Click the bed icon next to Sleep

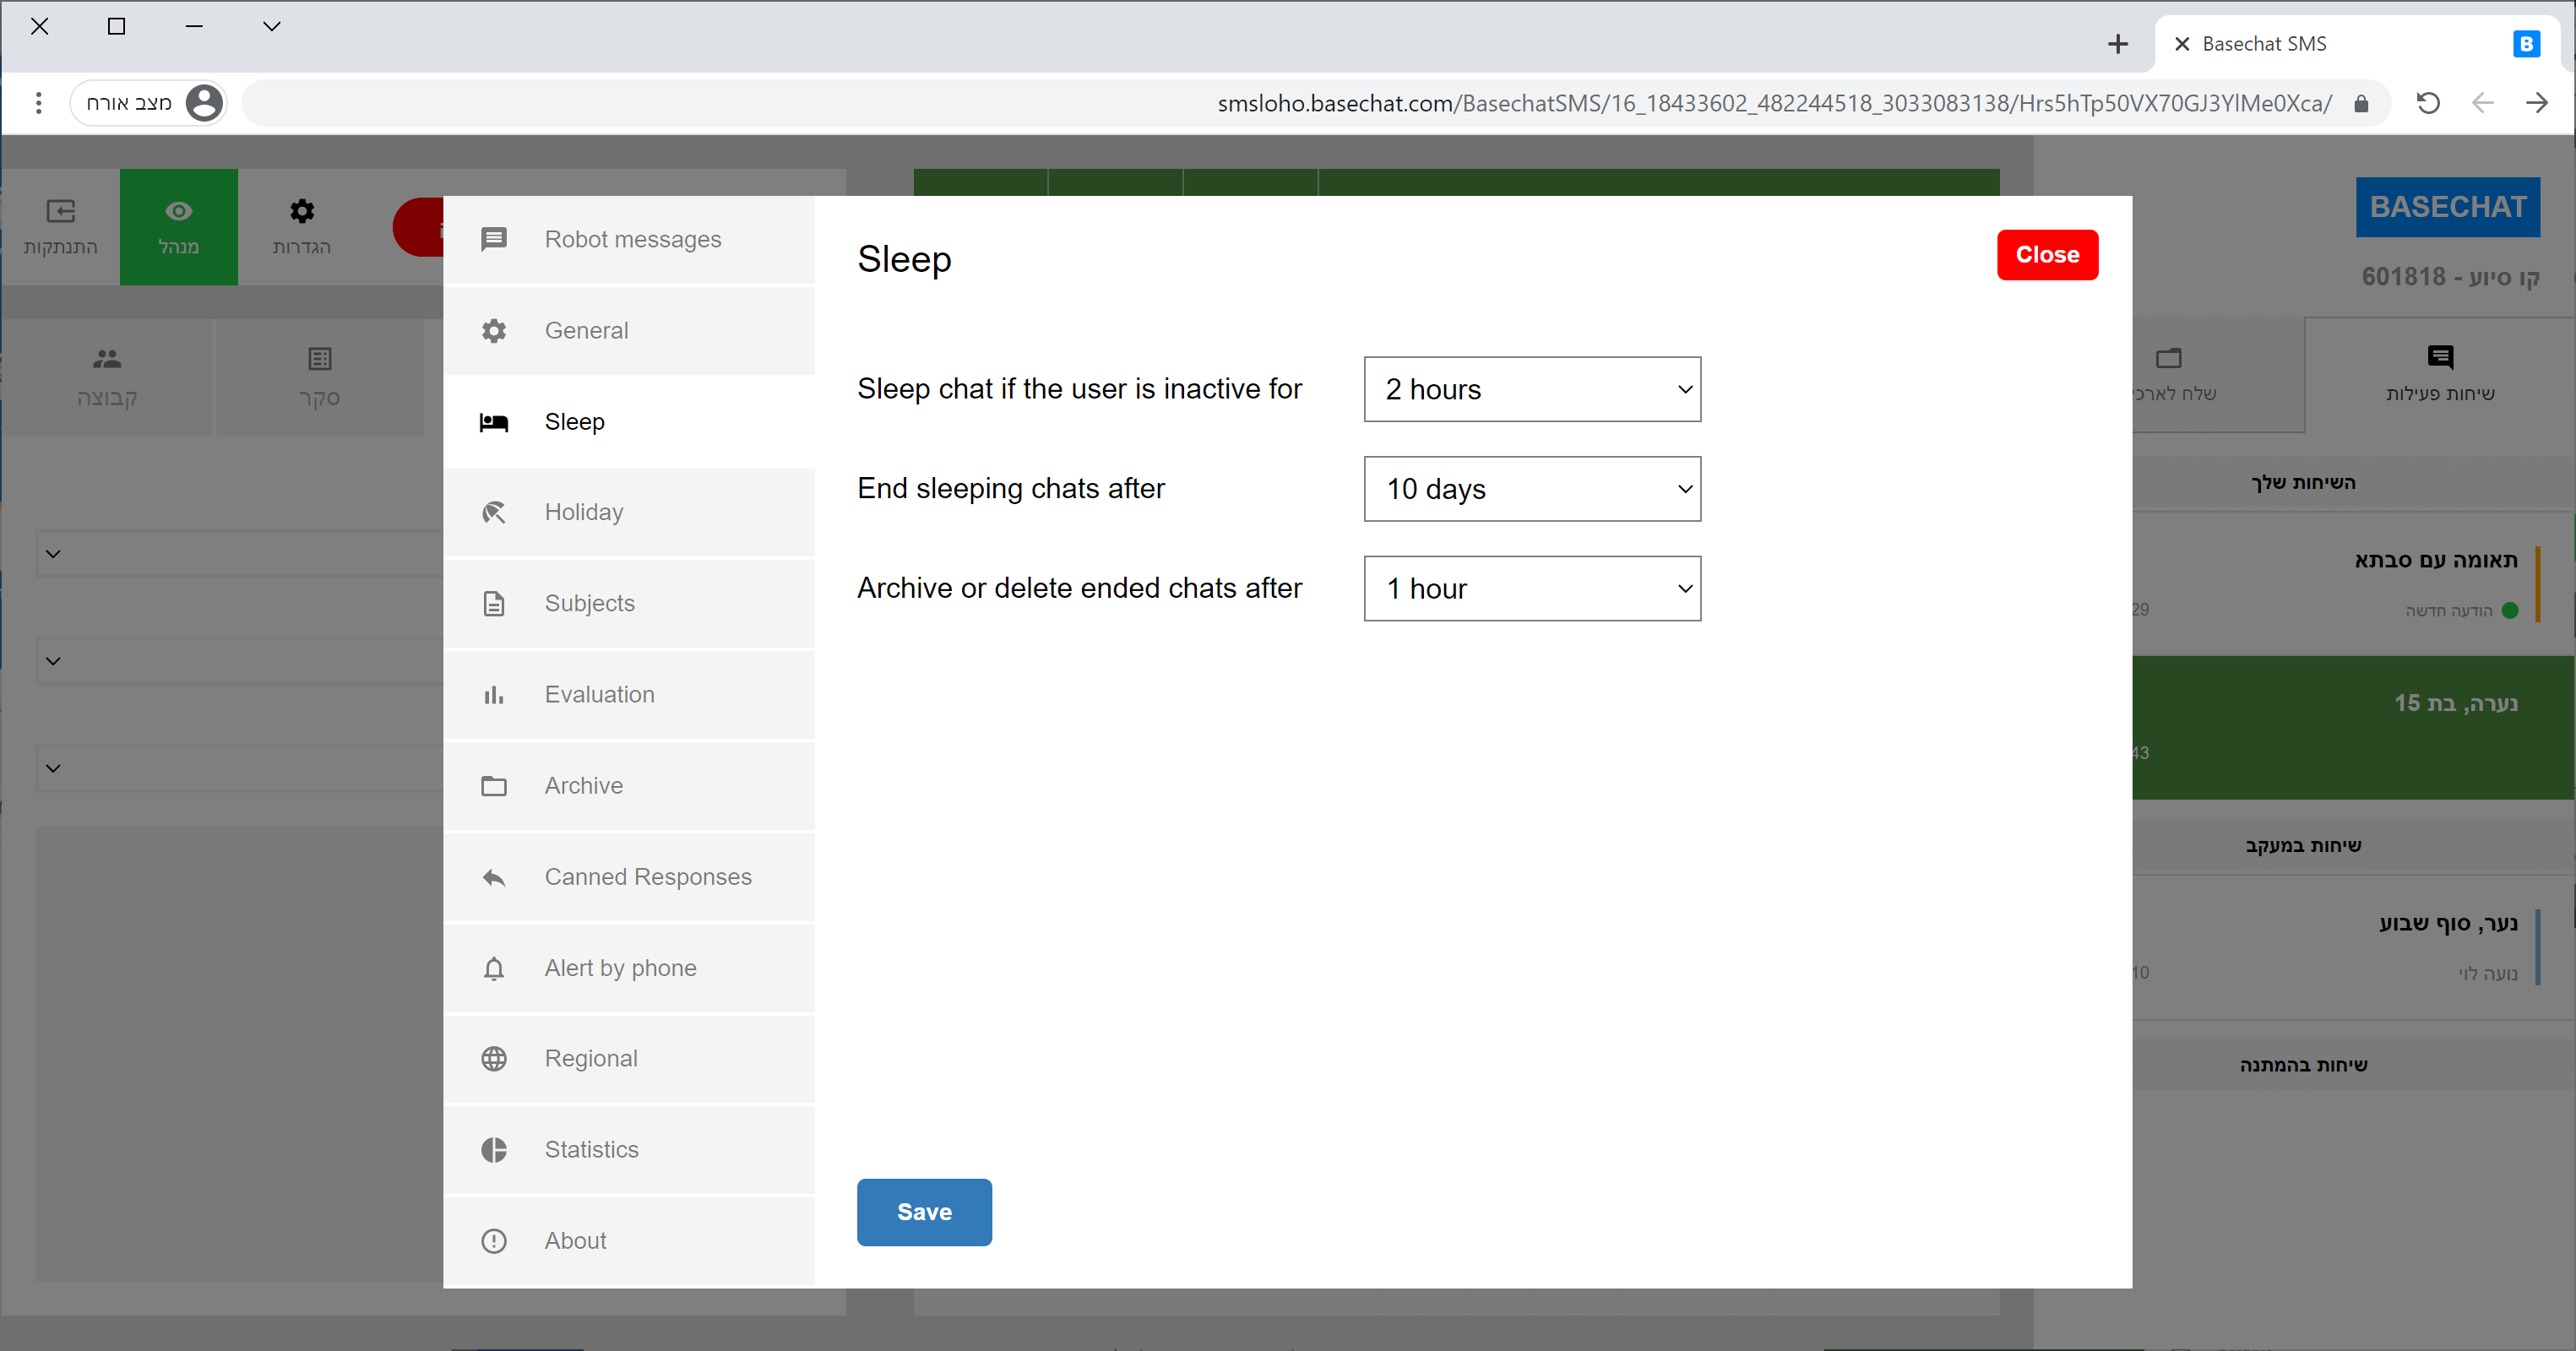494,422
